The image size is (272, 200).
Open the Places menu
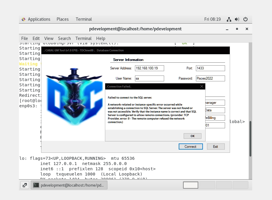click(x=63, y=19)
